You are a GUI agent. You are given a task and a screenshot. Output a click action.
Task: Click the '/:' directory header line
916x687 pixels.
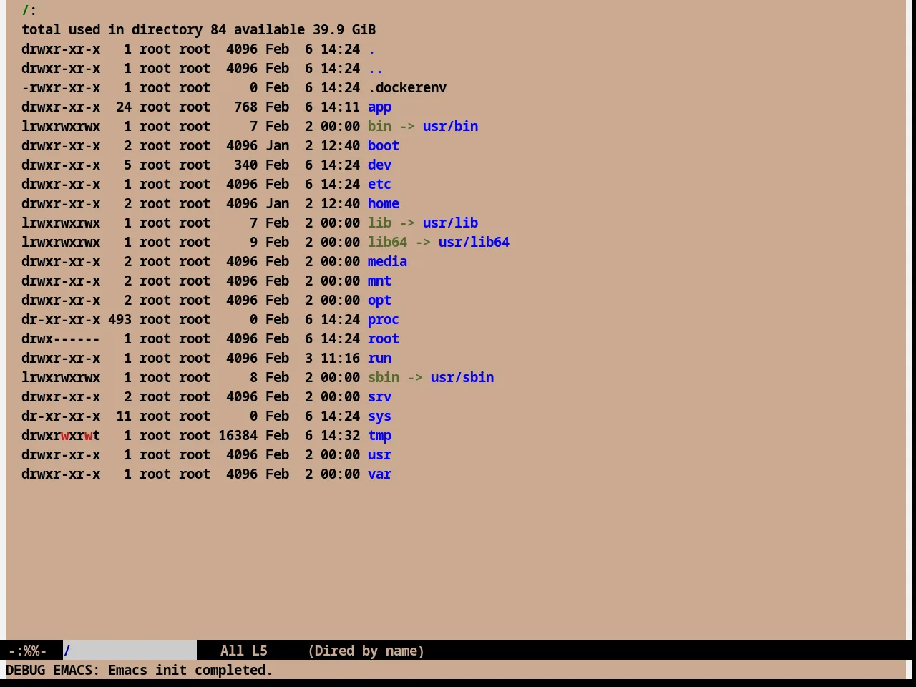pos(29,11)
